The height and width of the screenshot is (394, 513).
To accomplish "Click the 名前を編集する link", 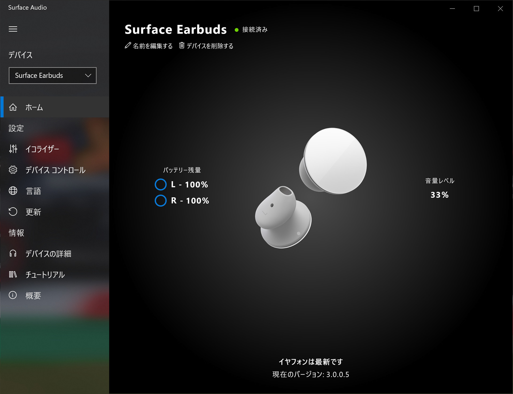I will point(153,46).
